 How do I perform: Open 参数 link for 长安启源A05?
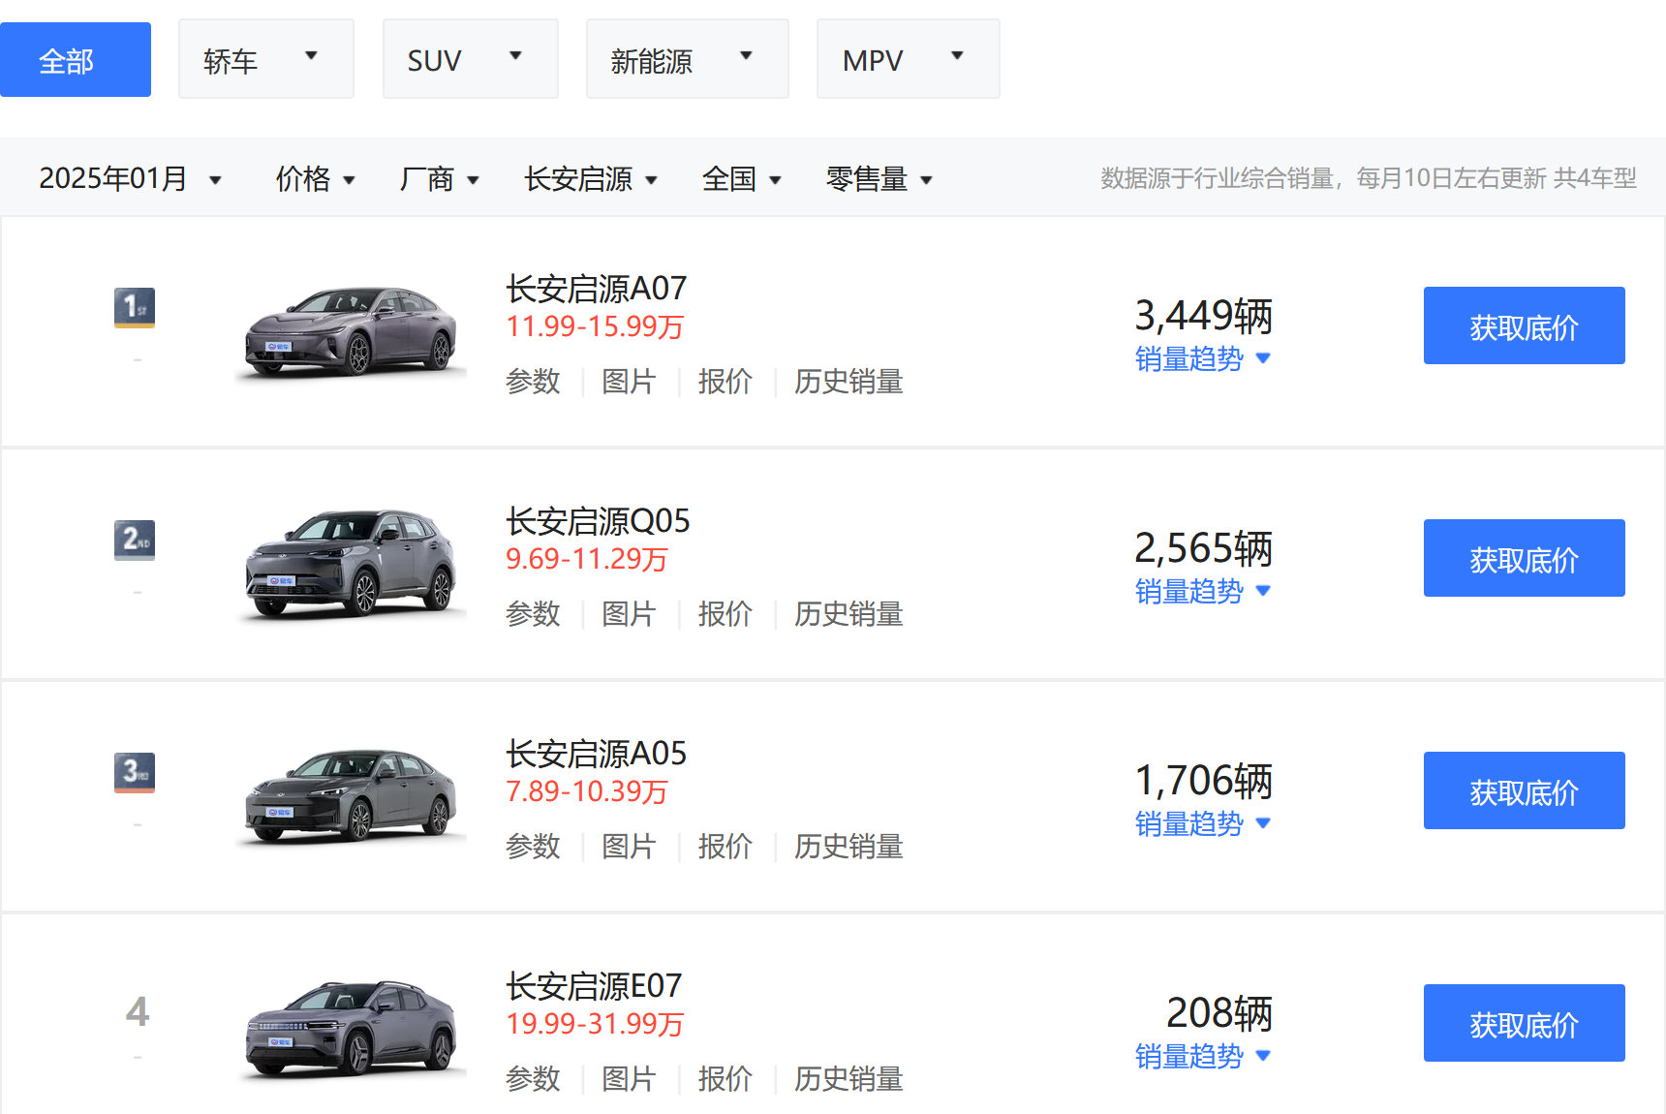point(533,847)
